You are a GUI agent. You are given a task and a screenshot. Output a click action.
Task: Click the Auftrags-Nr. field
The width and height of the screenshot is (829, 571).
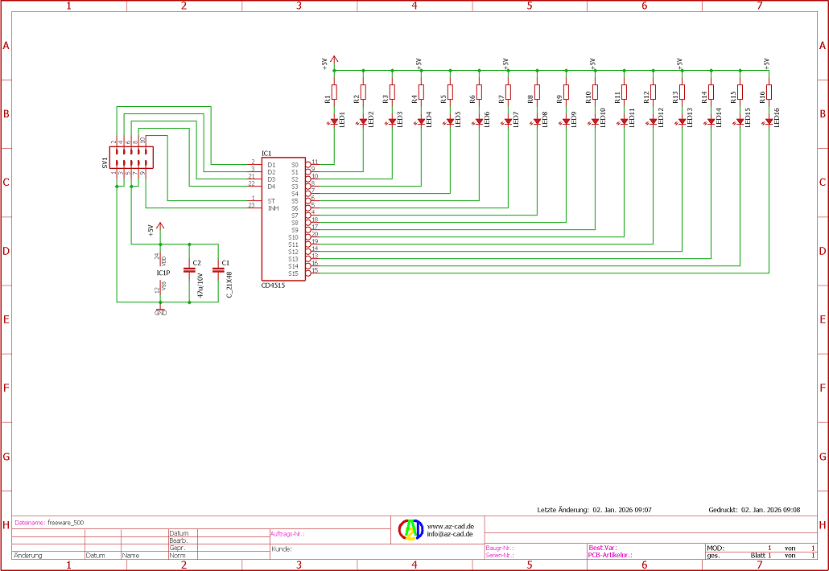[x=288, y=533]
